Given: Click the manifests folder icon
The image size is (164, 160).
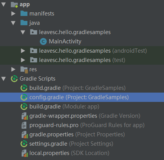Looking at the screenshot, I should (x=24, y=14).
